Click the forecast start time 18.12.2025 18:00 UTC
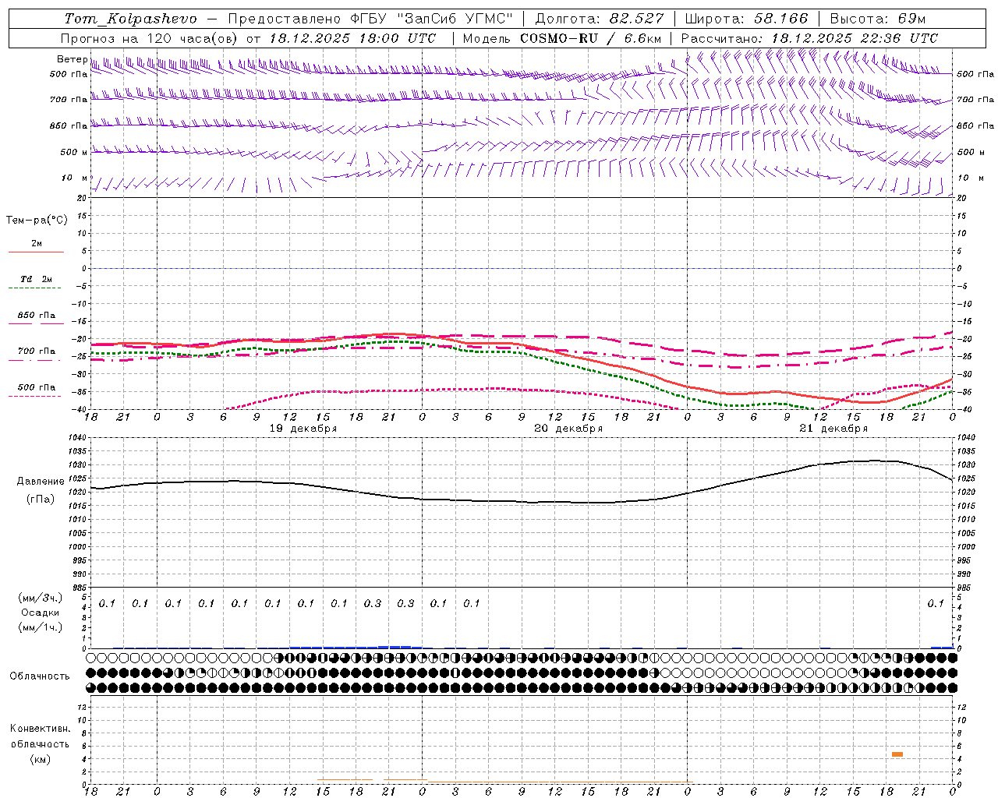The height and width of the screenshot is (798, 998). point(352,38)
